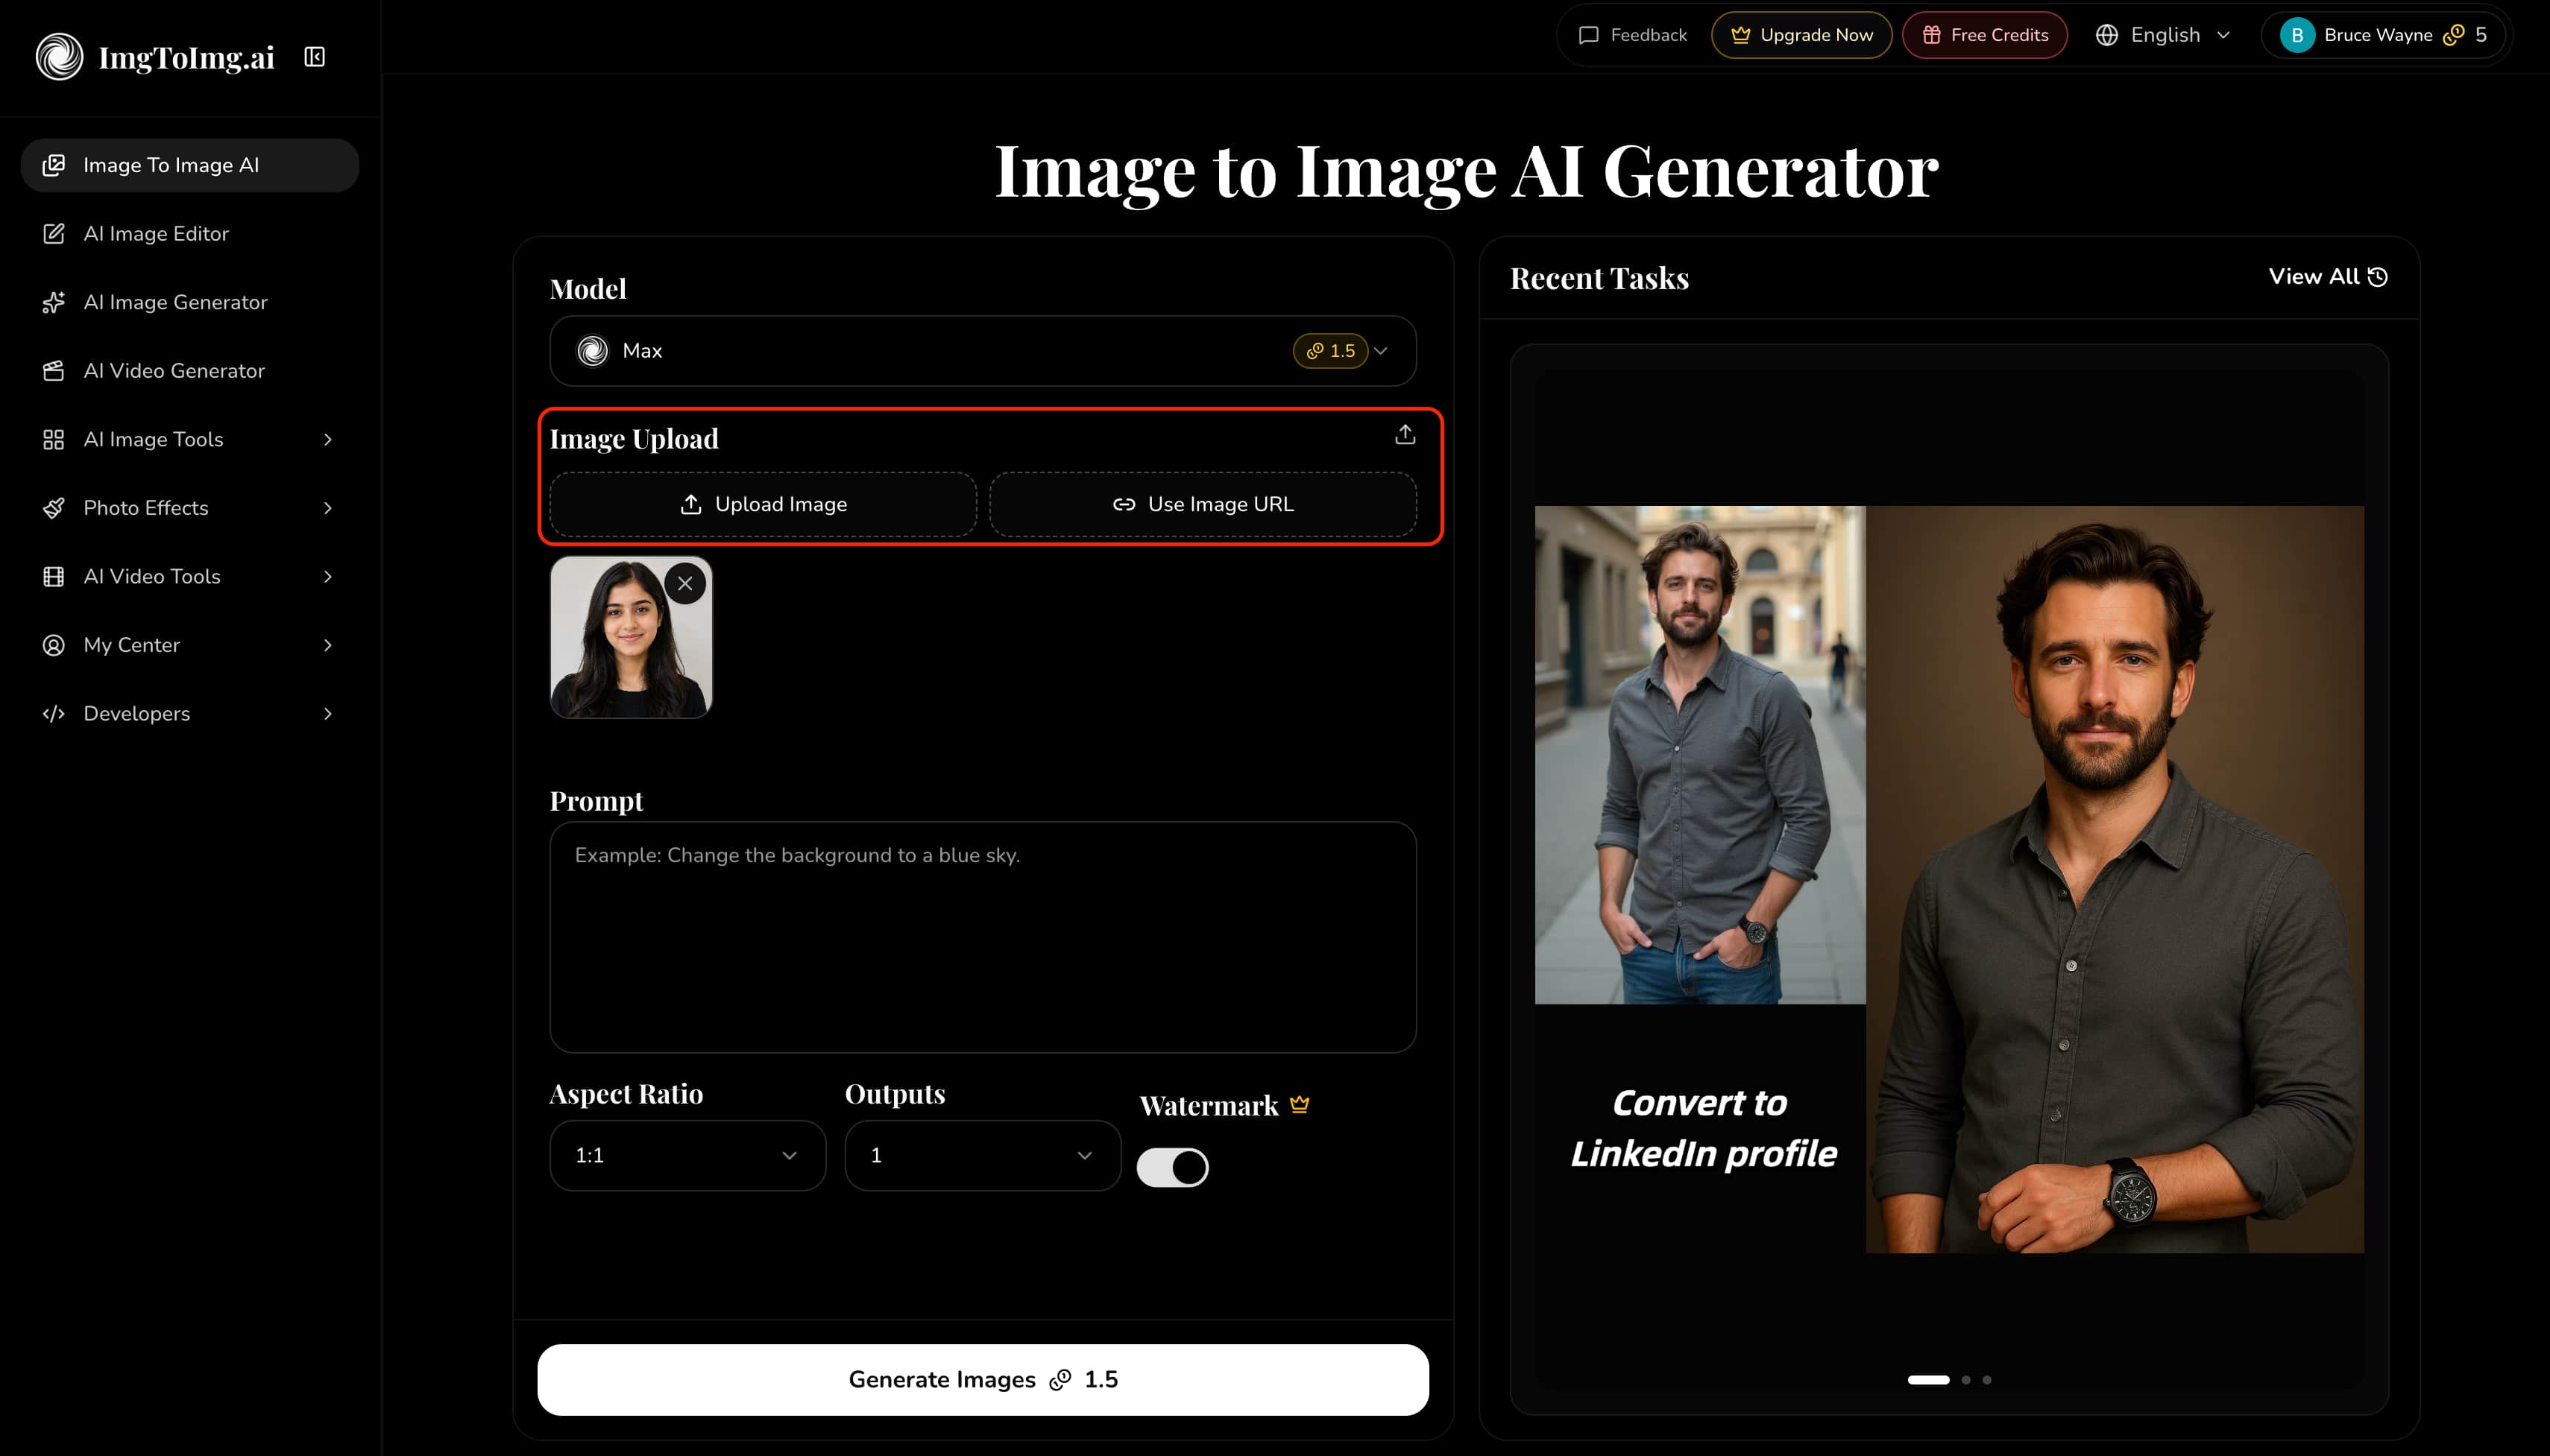Click the upload icon in Image Upload header

(1405, 434)
